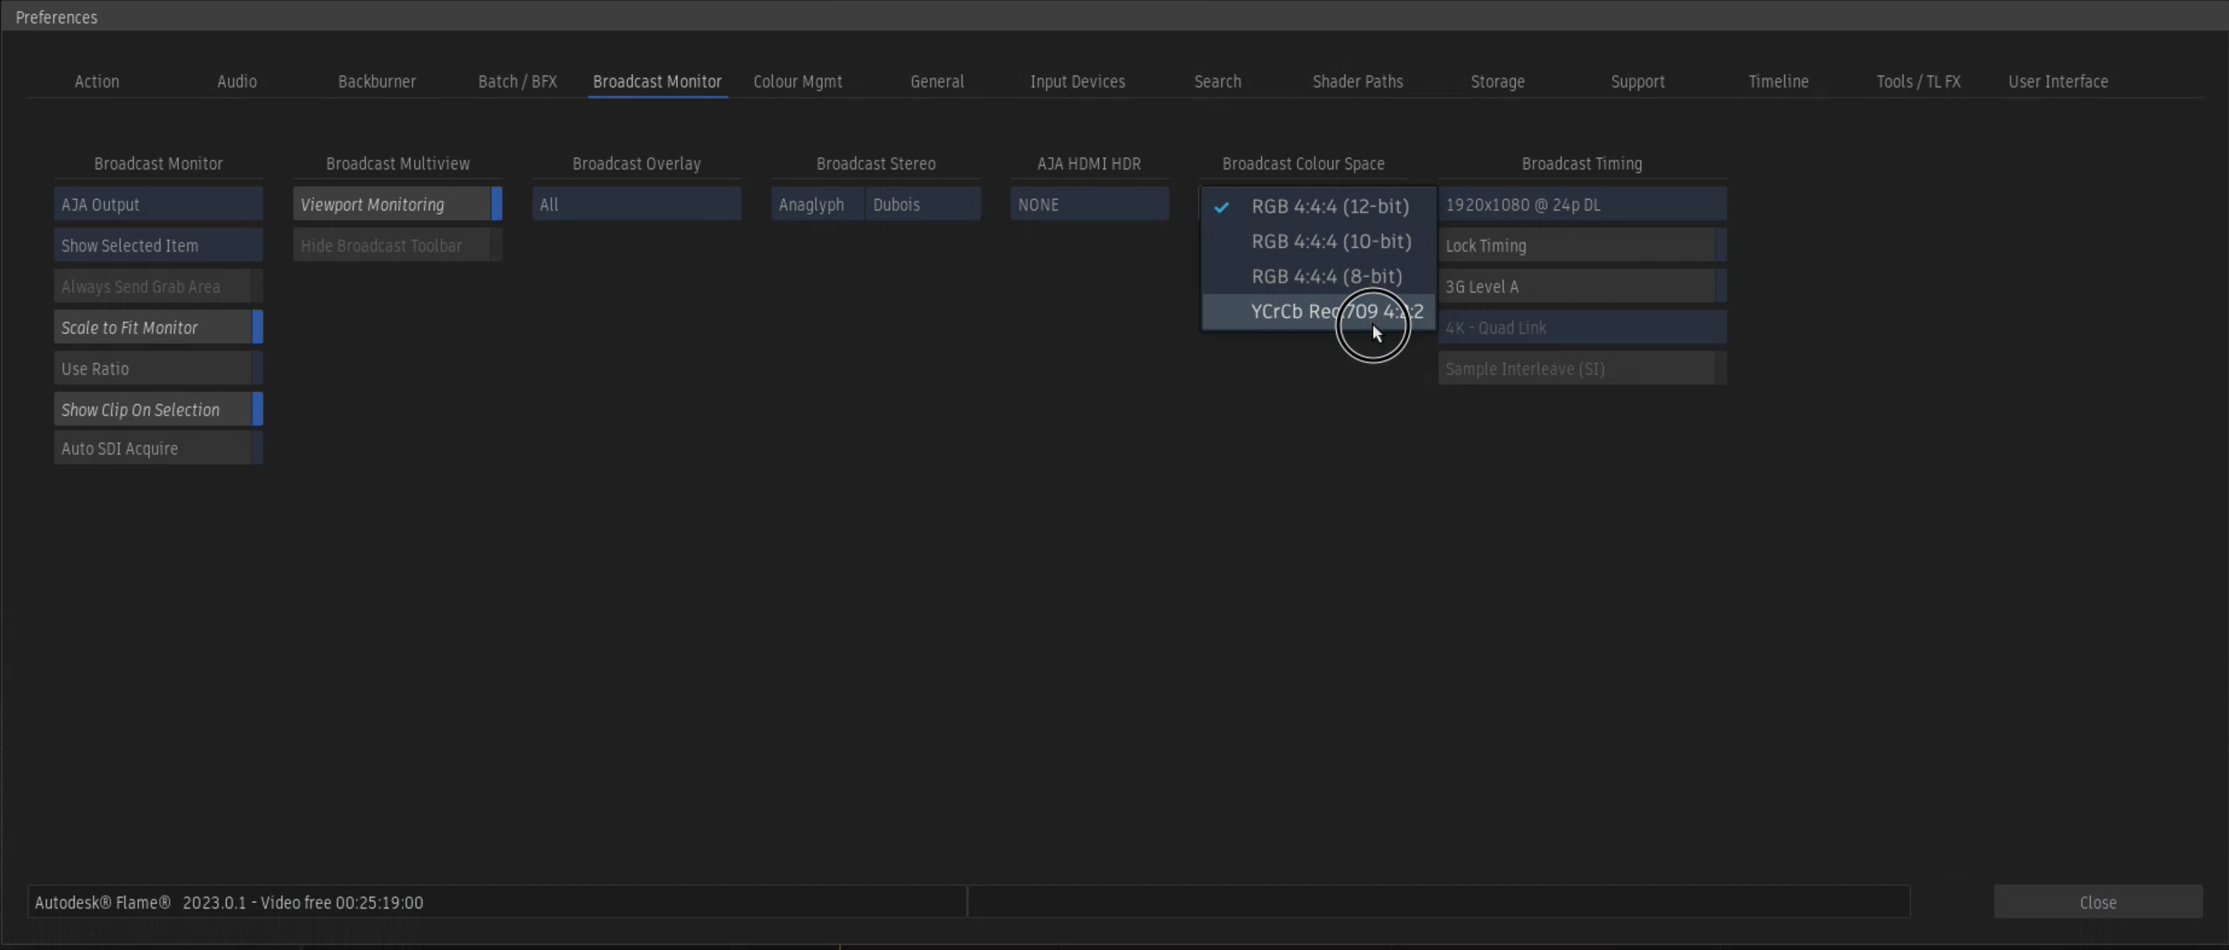Viewport: 2229px width, 950px height.
Task: Choose RGB 4:4:4 (10-bit) colour space
Action: tap(1330, 241)
